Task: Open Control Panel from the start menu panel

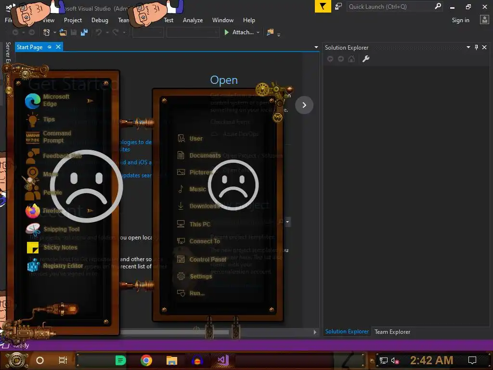Action: (x=202, y=260)
